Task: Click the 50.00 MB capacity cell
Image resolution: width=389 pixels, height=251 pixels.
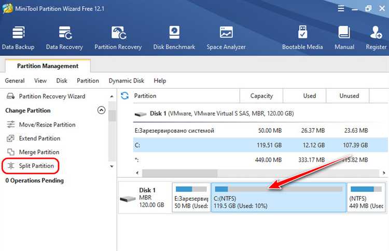Action: point(270,131)
